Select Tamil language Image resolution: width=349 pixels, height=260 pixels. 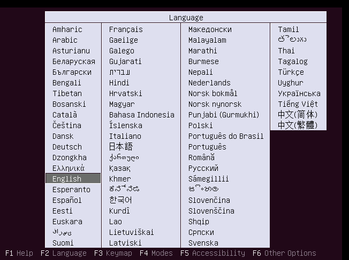[288, 29]
